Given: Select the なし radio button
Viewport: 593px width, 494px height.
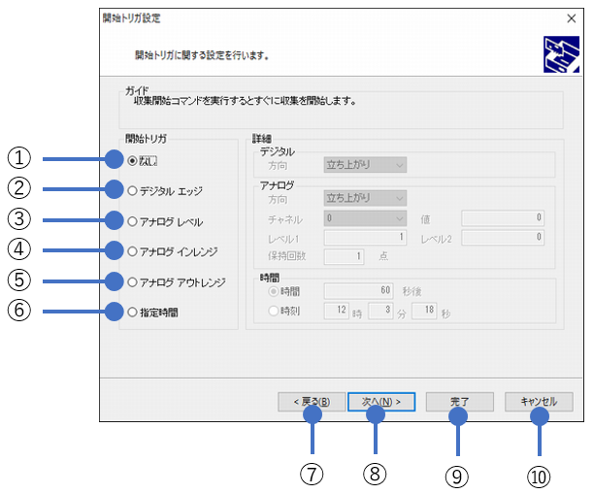Looking at the screenshot, I should (132, 160).
